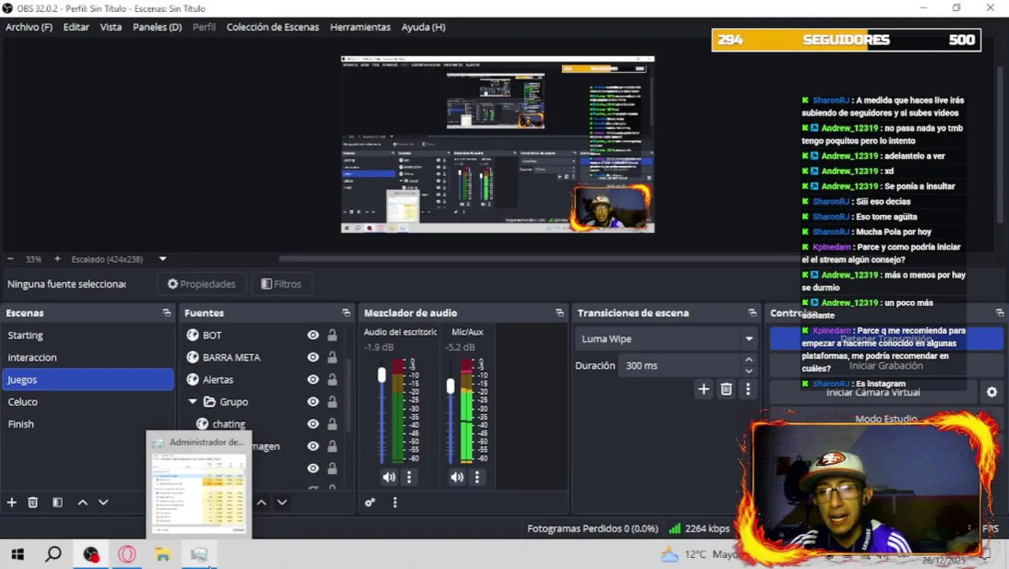
Task: Remove the transition with the trash icon
Action: pyautogui.click(x=726, y=389)
